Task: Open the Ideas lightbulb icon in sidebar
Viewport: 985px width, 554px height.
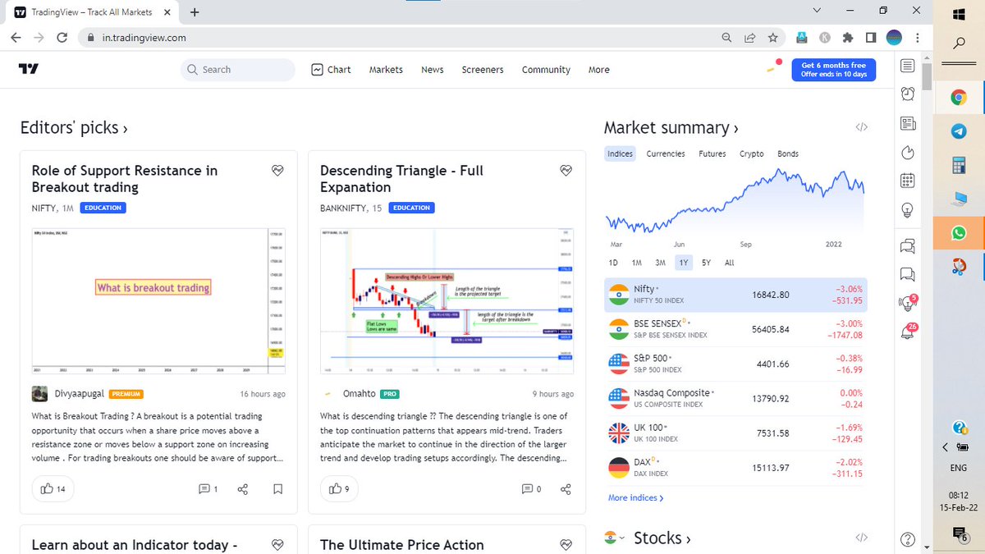Action: coord(907,210)
